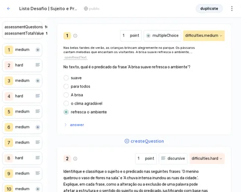Click the assessmentQuestions summary text

click(24, 27)
